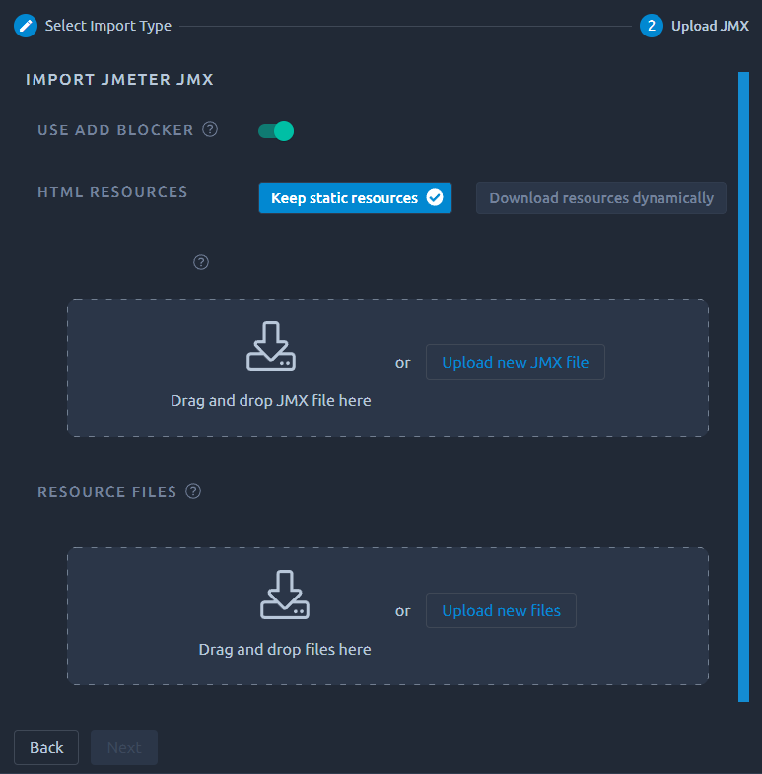Click checkmark icon on Keep static resources

(435, 198)
